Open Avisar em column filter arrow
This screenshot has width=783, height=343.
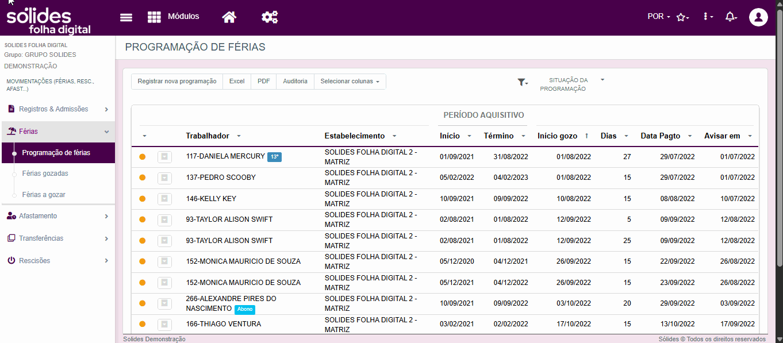click(x=750, y=136)
